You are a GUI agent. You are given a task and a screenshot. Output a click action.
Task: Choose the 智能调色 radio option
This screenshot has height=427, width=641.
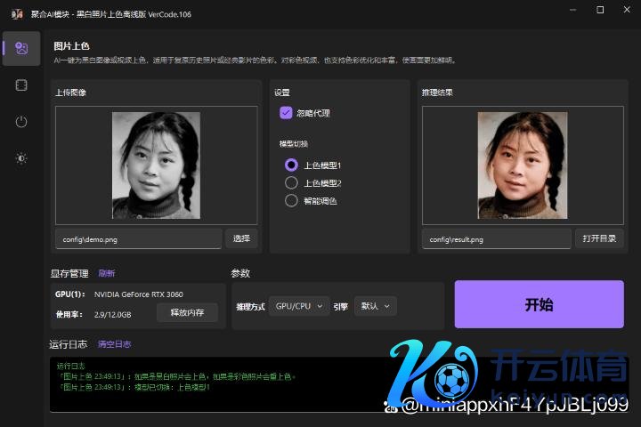click(291, 200)
